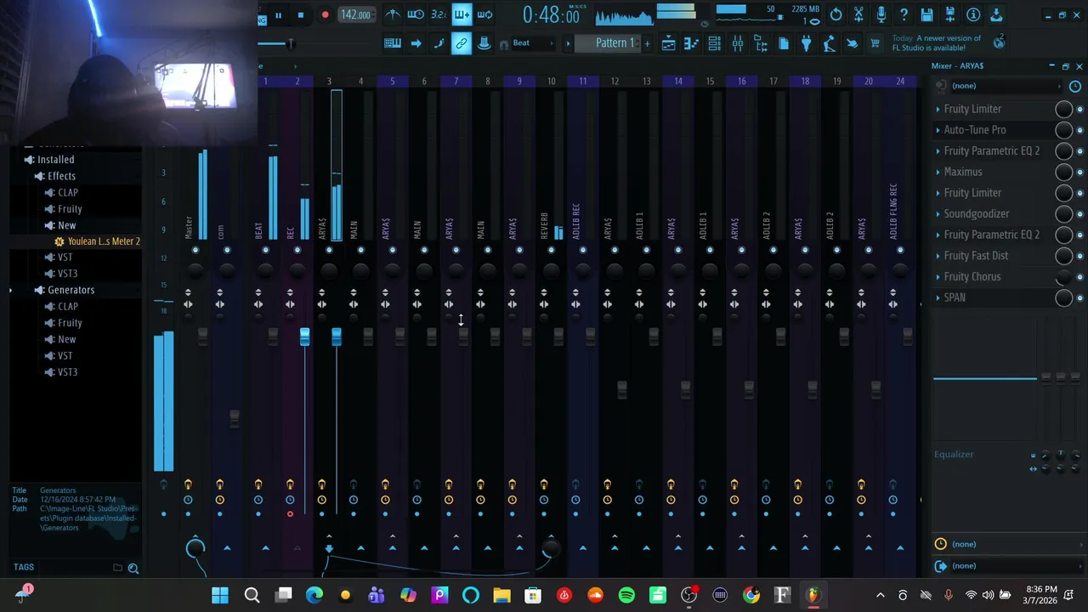Screen dimensions: 1088x612
Task: Select Youlean Loudness Meter 2 entry
Action: pos(104,241)
